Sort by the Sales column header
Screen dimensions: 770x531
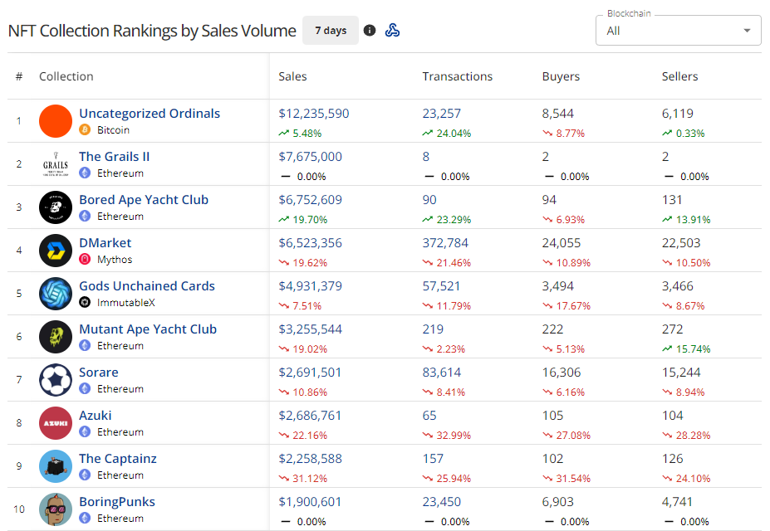[x=292, y=76]
